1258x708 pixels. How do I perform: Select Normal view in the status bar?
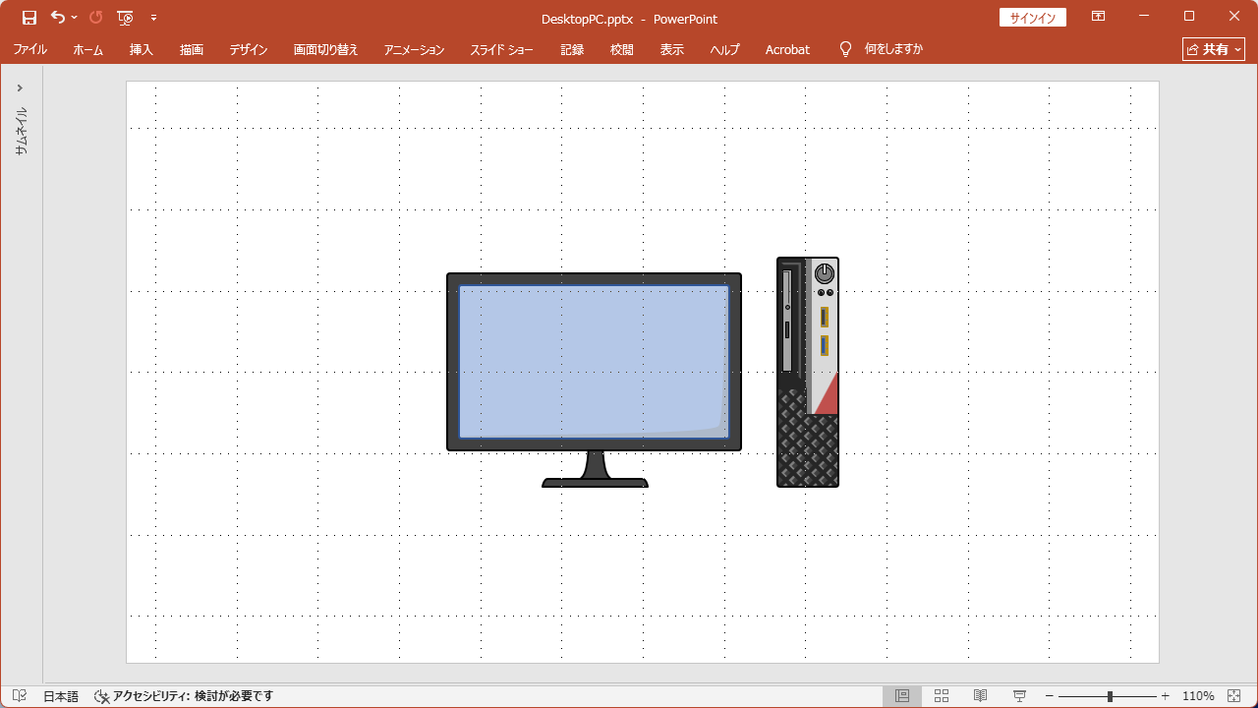tap(901, 695)
